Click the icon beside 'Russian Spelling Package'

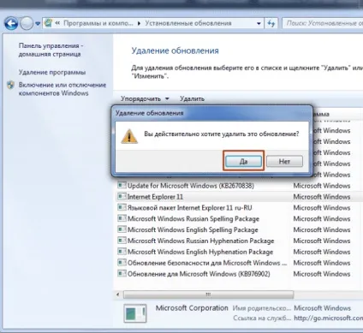[122, 218]
